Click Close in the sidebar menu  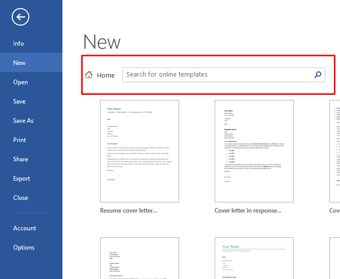(x=21, y=198)
